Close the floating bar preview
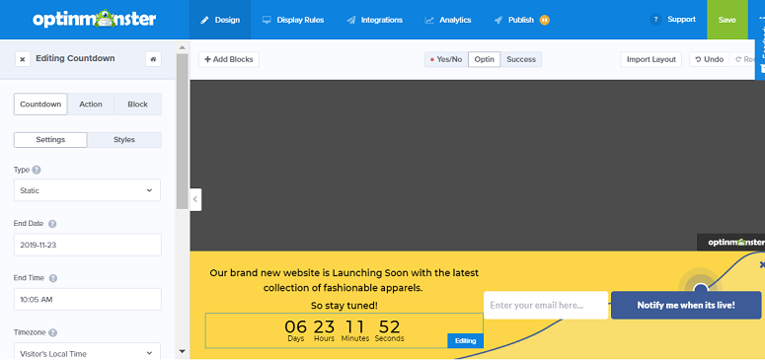Image resolution: width=765 pixels, height=360 pixels. point(762,264)
